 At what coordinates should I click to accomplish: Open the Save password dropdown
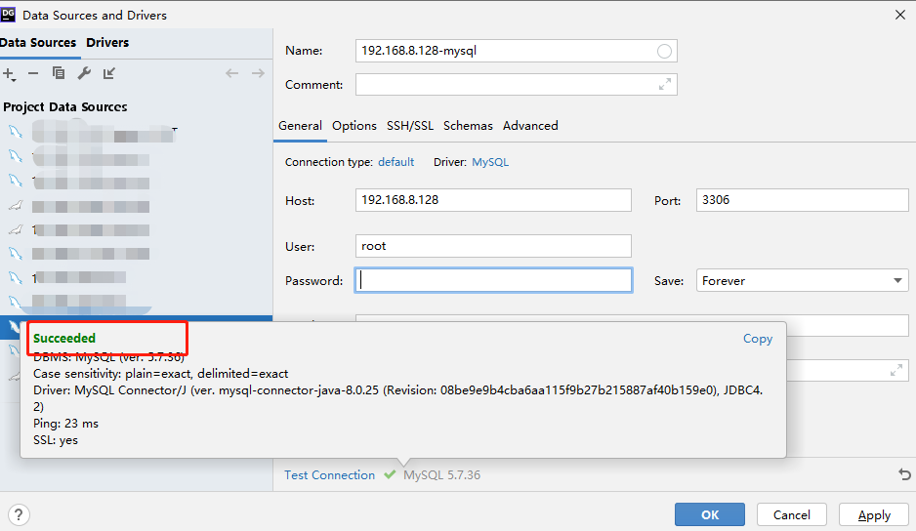(x=802, y=280)
